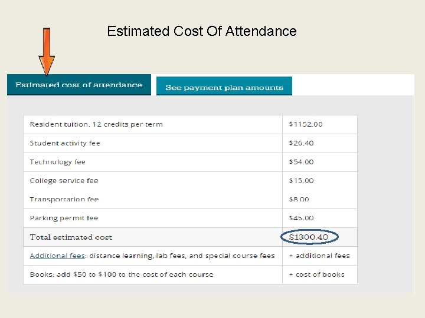Viewport: 425px width, 318px height.
Task: Click the $45.00 parking fee amount
Action: tap(301, 218)
